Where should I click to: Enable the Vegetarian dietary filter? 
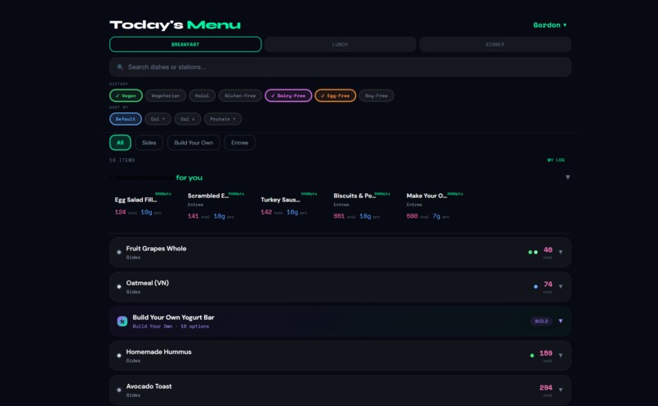[x=166, y=95]
